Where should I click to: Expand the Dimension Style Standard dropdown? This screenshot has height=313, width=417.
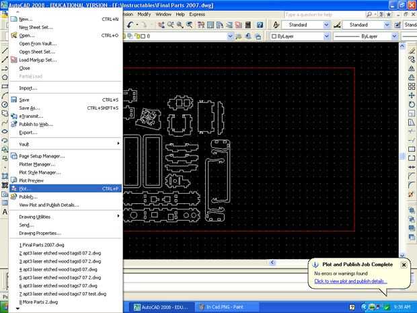pyautogui.click(x=387, y=25)
